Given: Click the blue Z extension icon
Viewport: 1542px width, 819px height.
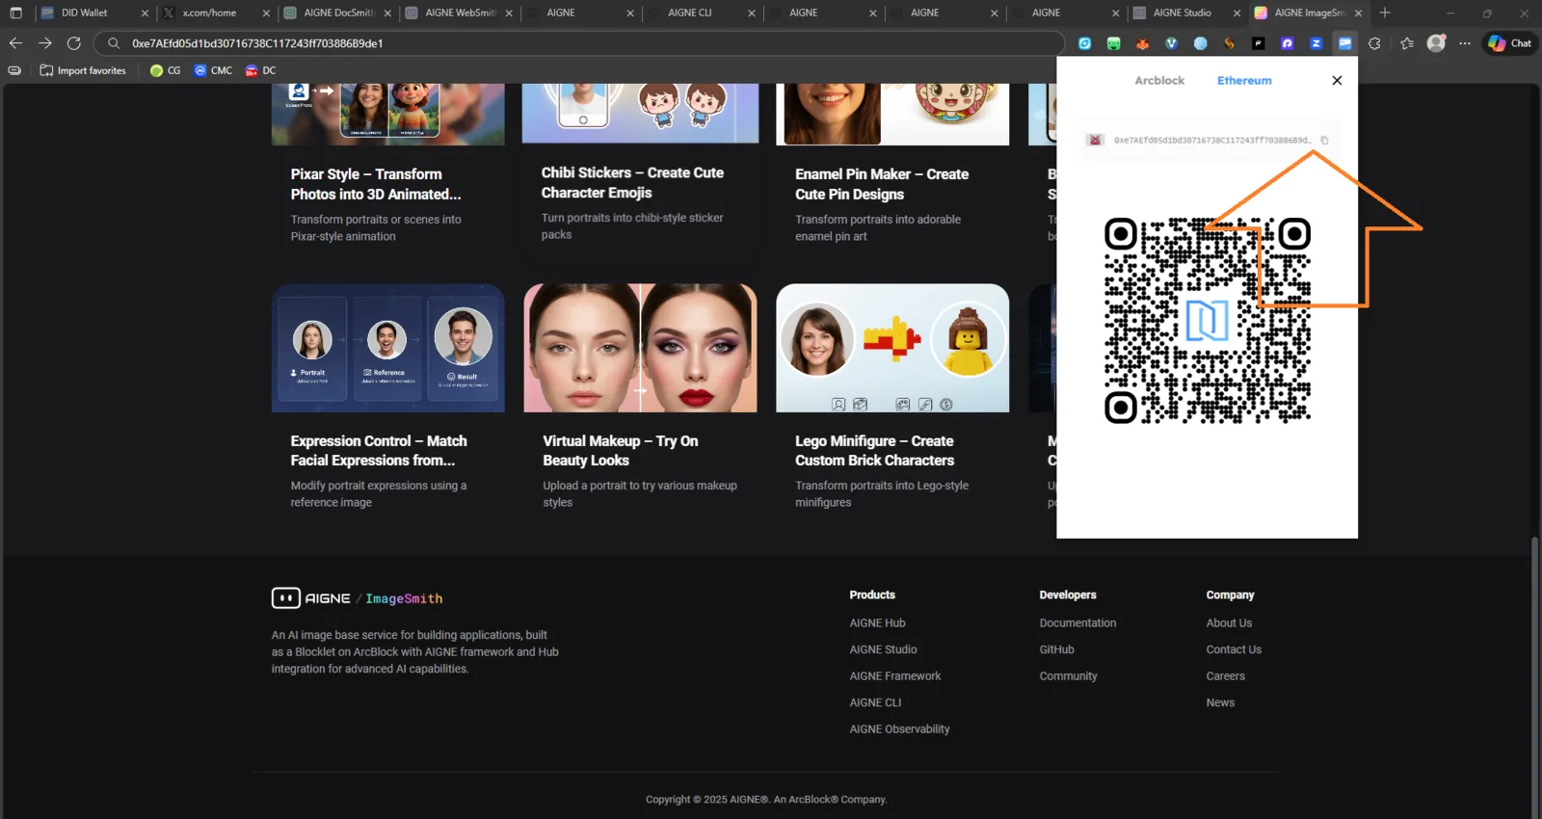Looking at the screenshot, I should tap(1316, 43).
